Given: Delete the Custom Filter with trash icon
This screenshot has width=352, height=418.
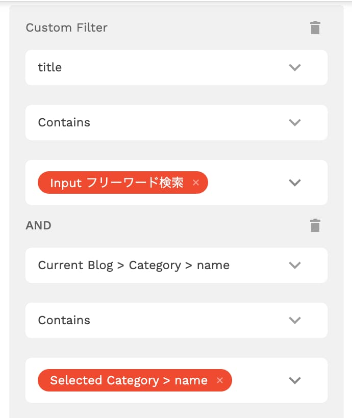Looking at the screenshot, I should pyautogui.click(x=315, y=28).
